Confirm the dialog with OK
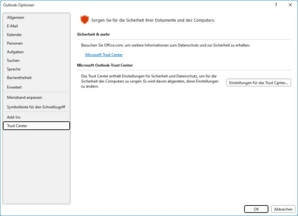The image size is (298, 216). pyautogui.click(x=256, y=209)
